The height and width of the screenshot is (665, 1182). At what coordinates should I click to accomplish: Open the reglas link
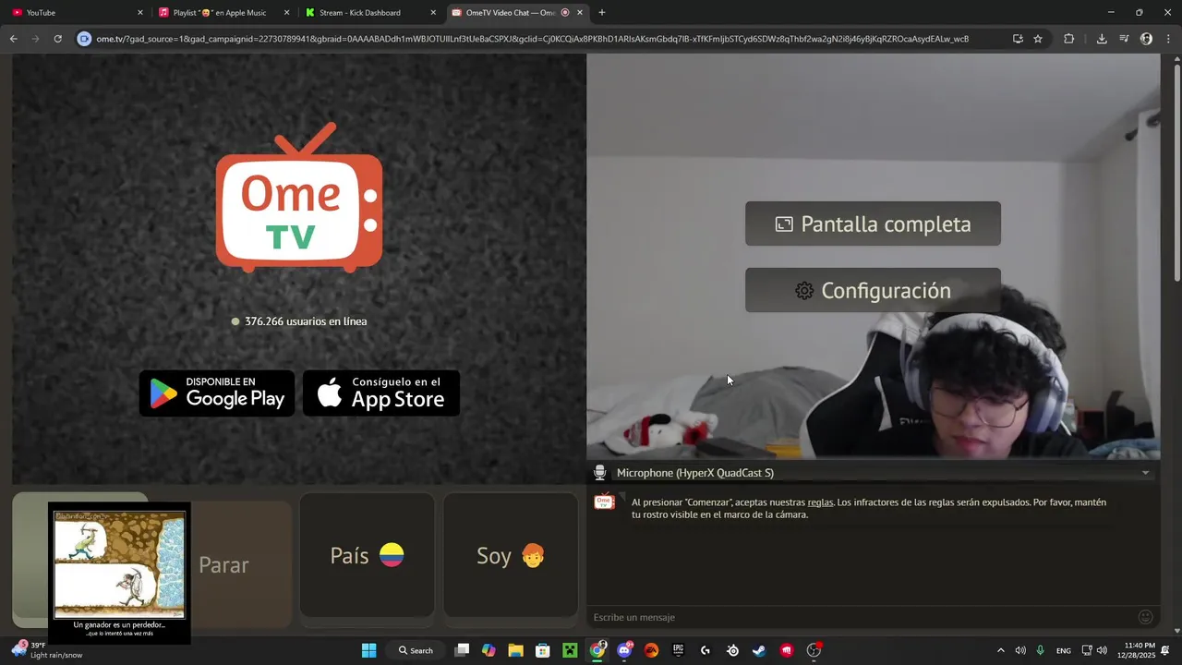click(x=820, y=502)
